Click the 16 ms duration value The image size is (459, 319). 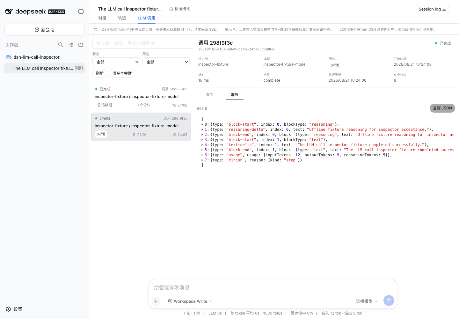pyautogui.click(x=204, y=80)
